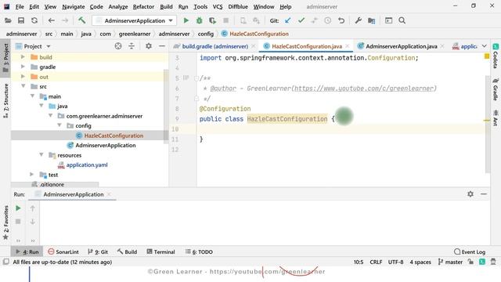The image size is (501, 282).
Task: Collapse the config package node
Action: pyautogui.click(x=59, y=125)
